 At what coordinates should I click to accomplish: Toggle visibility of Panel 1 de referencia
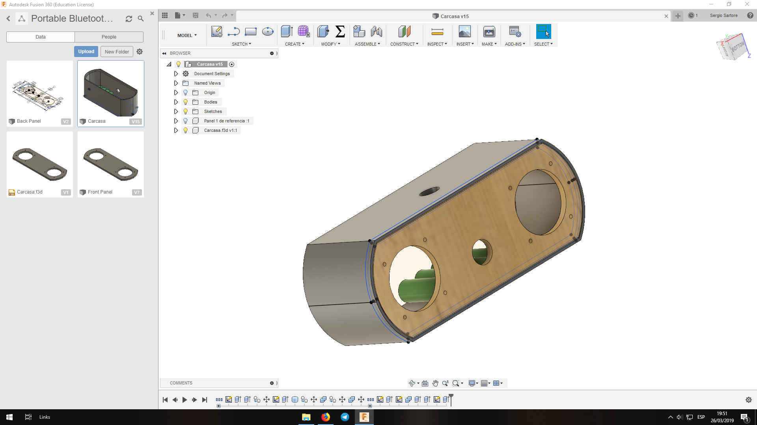pyautogui.click(x=186, y=121)
